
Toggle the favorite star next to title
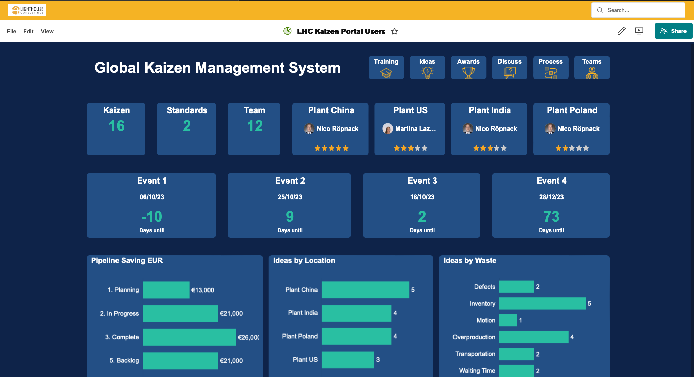394,31
